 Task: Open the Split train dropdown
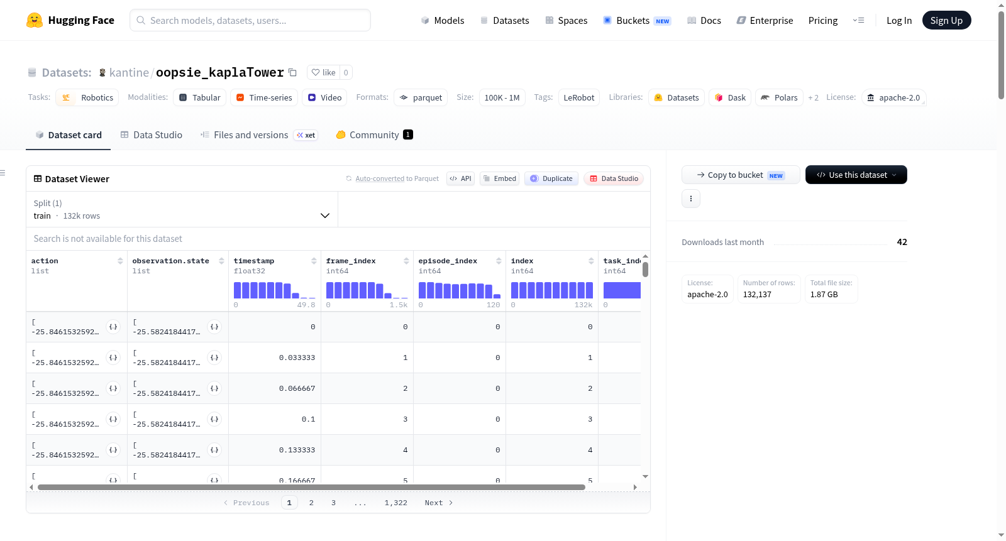pos(182,209)
